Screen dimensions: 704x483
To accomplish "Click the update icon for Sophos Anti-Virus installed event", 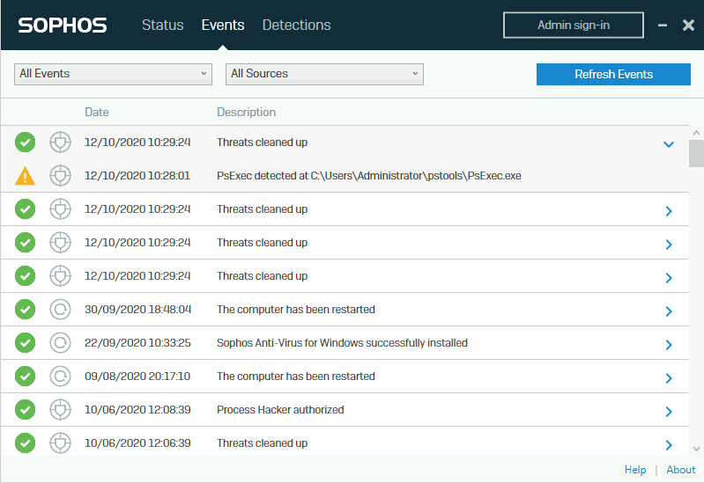I will click(x=60, y=343).
